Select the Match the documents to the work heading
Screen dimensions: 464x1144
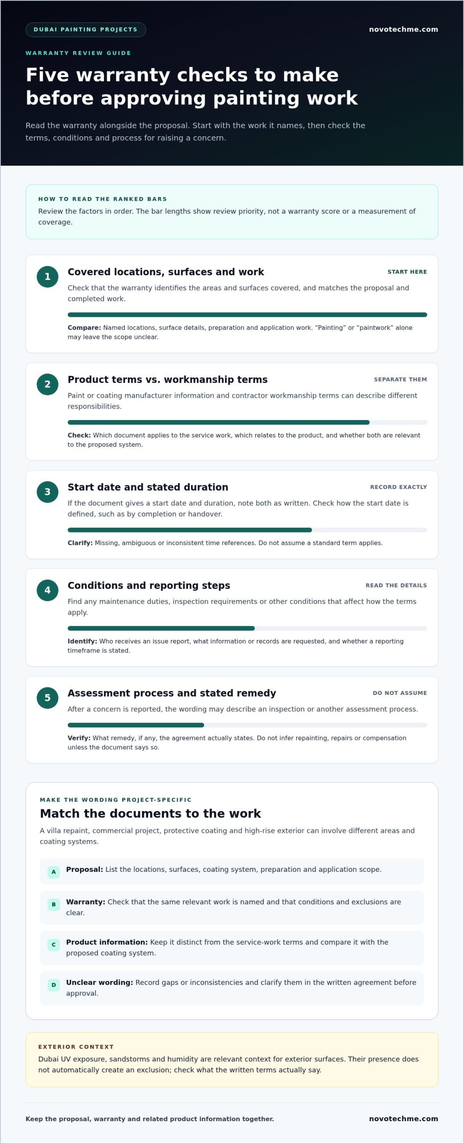pyautogui.click(x=150, y=813)
